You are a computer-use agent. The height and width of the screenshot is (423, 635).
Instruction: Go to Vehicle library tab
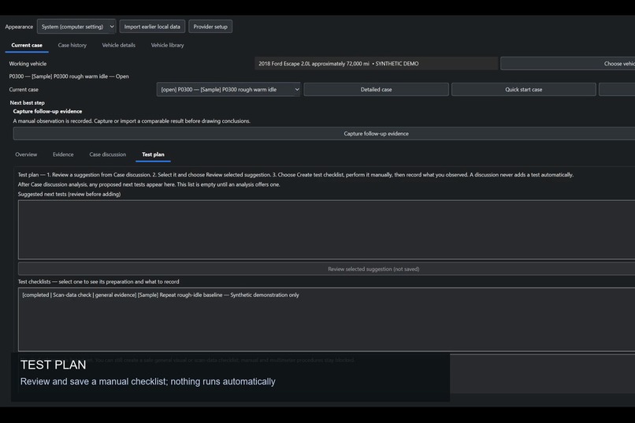(x=167, y=46)
